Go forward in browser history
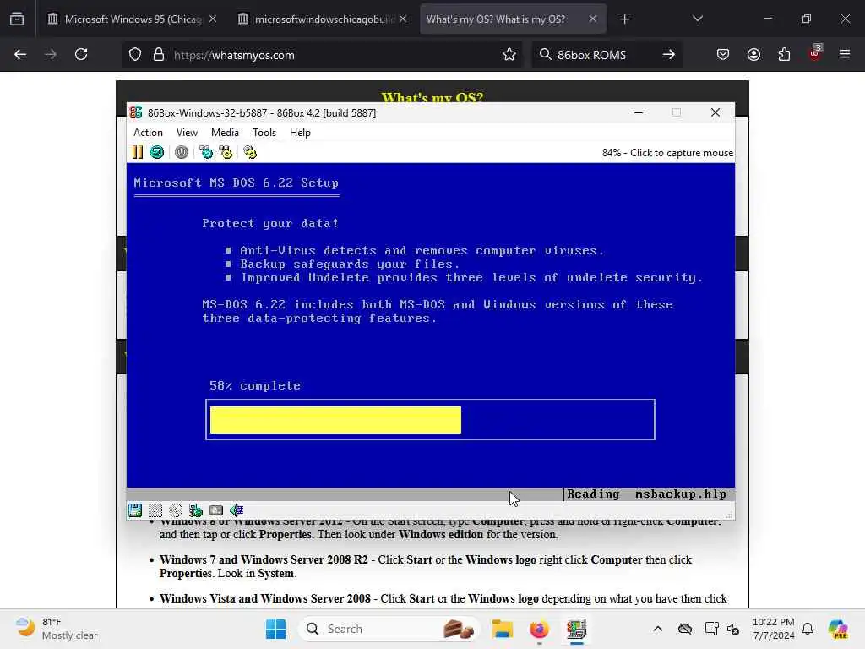 (51, 55)
